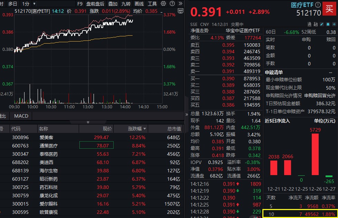338x218 pixels.
Task: Click the WP icon above the chart
Action: (181, 11)
